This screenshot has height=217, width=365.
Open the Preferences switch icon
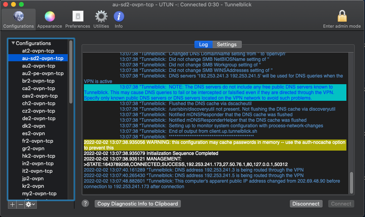(x=78, y=16)
